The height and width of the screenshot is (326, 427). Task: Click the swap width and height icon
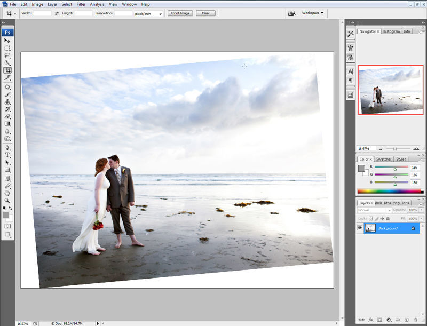[x=57, y=13]
